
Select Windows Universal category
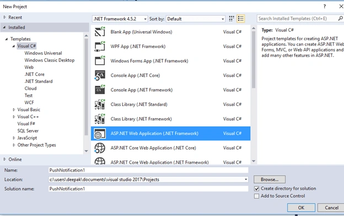tap(43, 53)
